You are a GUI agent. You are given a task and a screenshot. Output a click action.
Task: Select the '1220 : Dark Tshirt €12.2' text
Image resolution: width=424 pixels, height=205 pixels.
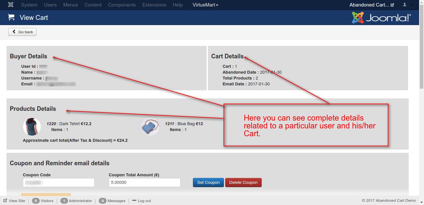69,124
